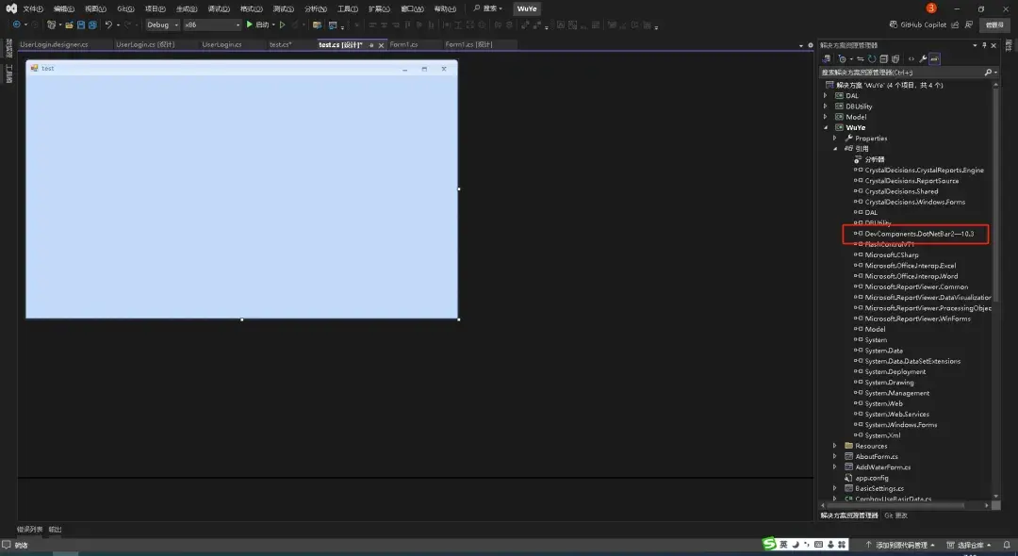Screen dimensions: 1018x556
Task: Click the green 启动 start debugging icon
Action: click(x=249, y=25)
